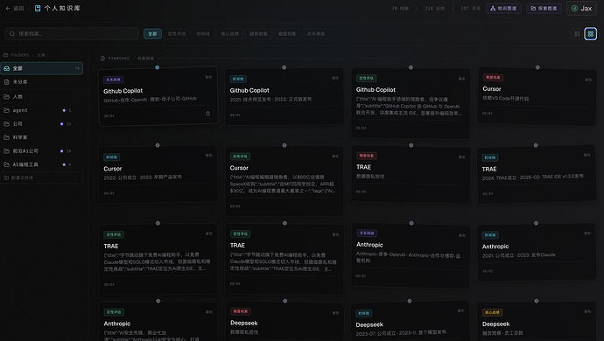Click pin above the 2023-07 Deepseek card
Viewport: 604px width, 341px height.
410,301
